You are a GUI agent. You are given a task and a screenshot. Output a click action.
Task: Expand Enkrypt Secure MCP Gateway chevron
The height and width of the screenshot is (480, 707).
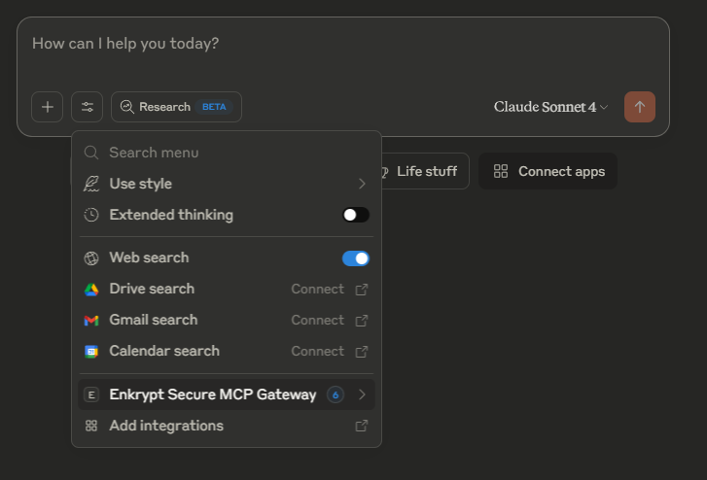(x=362, y=394)
